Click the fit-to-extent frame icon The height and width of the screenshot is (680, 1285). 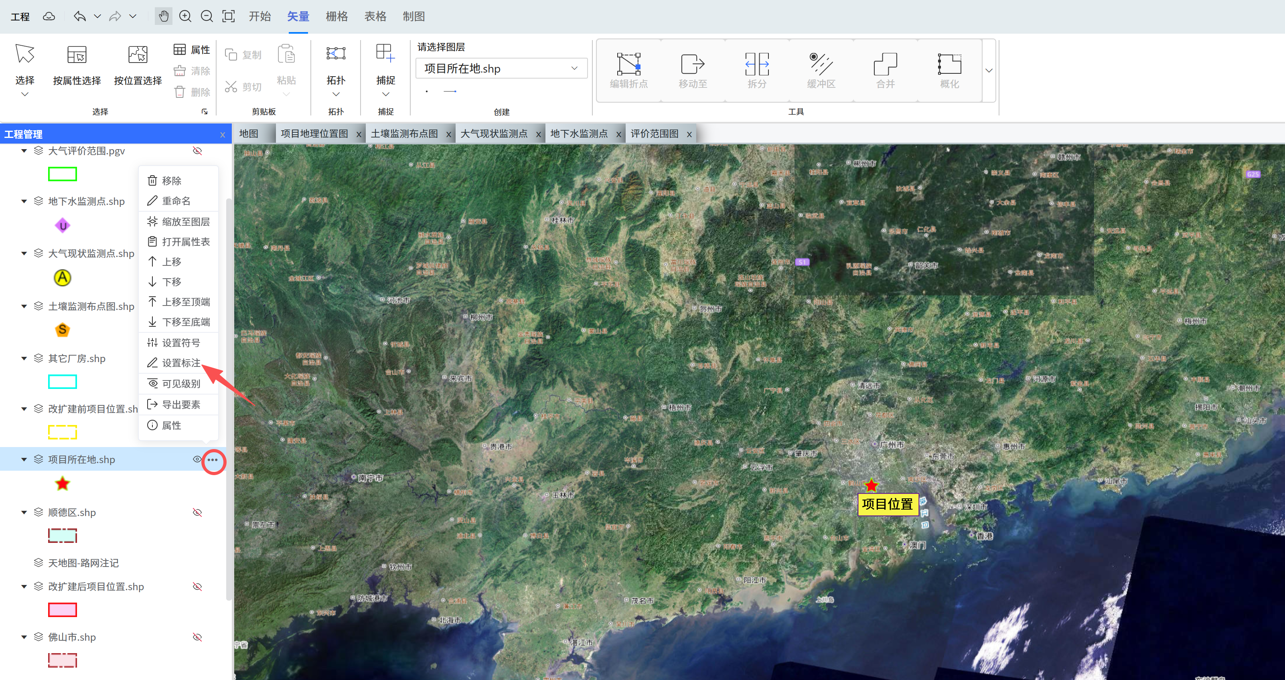229,16
